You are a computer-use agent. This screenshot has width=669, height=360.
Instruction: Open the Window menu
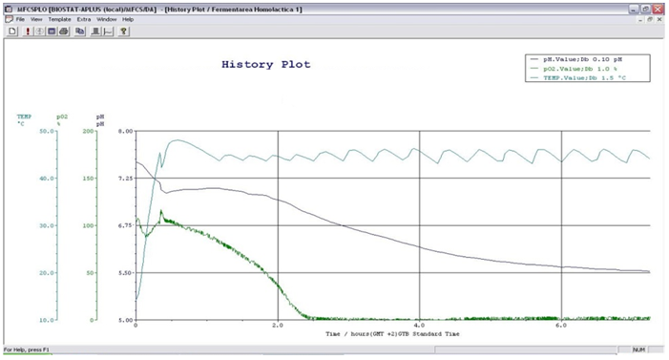click(x=106, y=19)
